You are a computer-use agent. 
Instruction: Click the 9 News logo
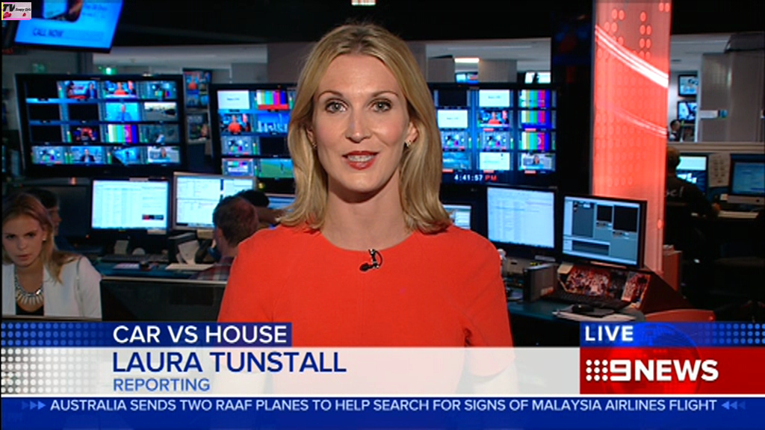[x=652, y=370]
